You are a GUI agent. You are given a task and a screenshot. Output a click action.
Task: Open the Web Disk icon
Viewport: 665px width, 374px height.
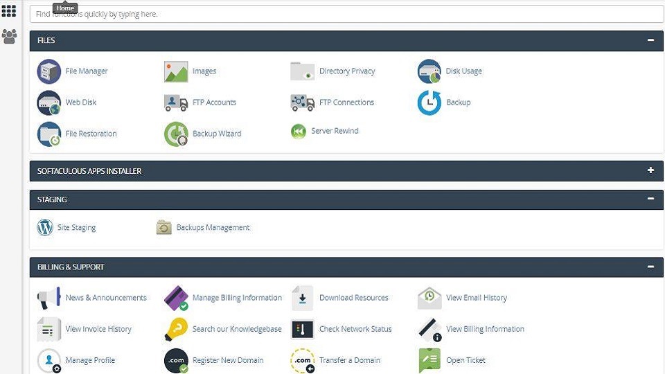[x=48, y=103]
